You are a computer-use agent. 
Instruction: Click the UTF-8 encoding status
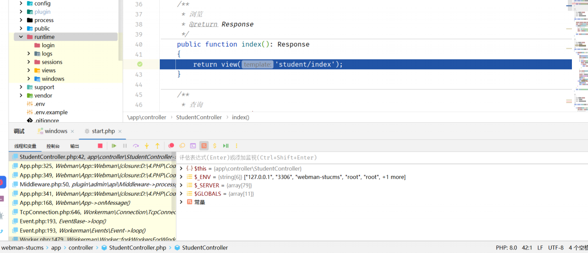pos(556,248)
